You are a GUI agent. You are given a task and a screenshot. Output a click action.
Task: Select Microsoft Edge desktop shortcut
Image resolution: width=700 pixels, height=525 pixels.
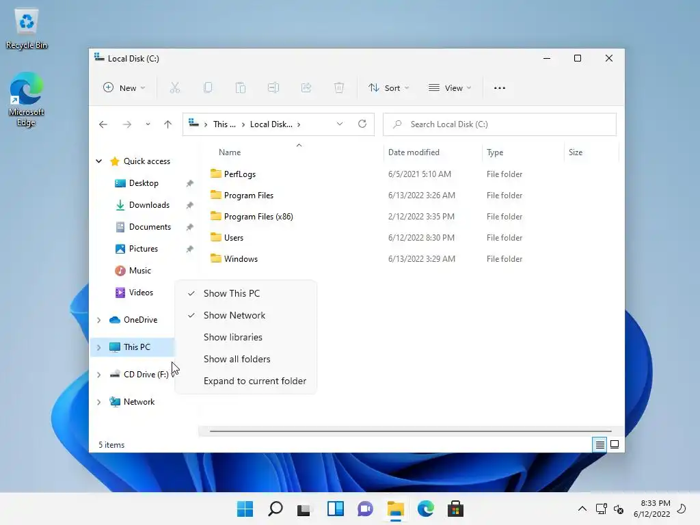point(27,99)
